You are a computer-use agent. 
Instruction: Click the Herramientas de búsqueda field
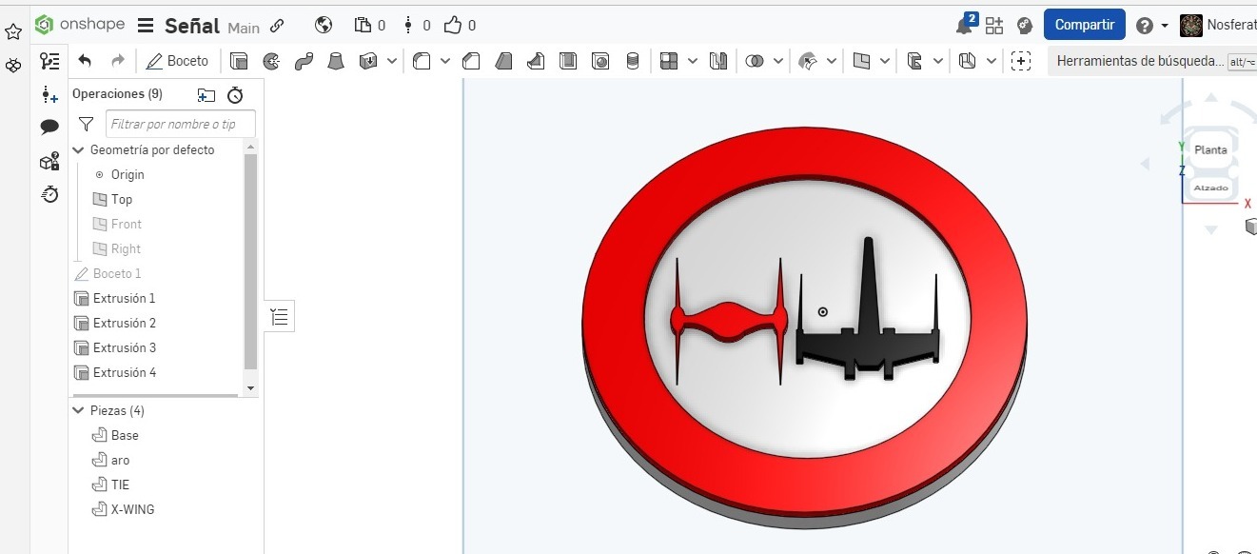[1152, 61]
